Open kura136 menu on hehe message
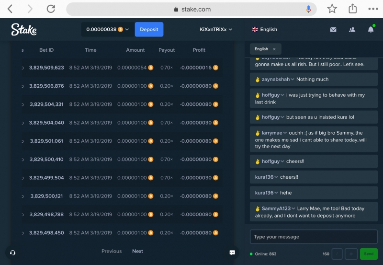383x265 pixels. (x=276, y=193)
